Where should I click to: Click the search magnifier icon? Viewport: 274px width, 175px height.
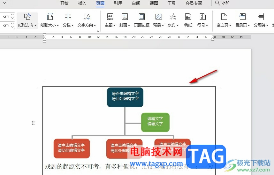[217, 3]
